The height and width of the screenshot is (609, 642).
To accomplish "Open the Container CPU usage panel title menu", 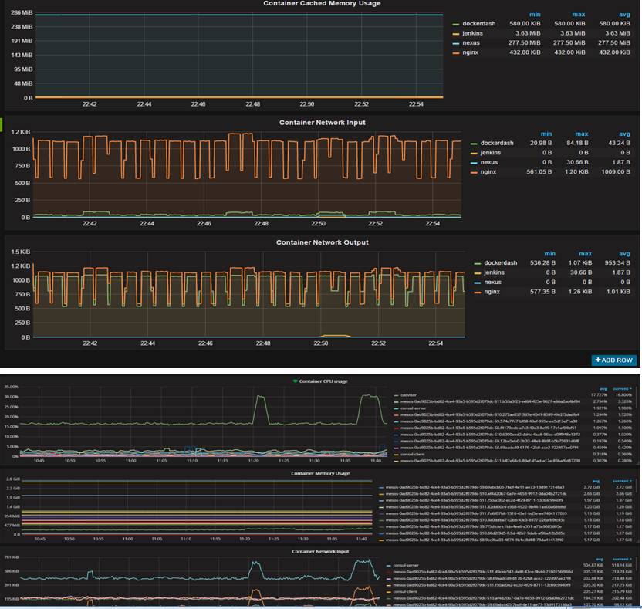I will tap(323, 381).
